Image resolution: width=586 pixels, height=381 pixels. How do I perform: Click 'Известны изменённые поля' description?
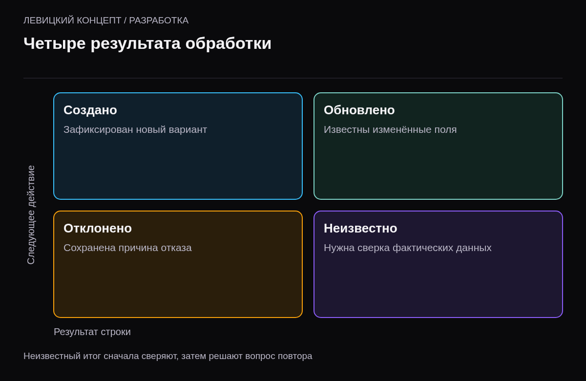[390, 129]
